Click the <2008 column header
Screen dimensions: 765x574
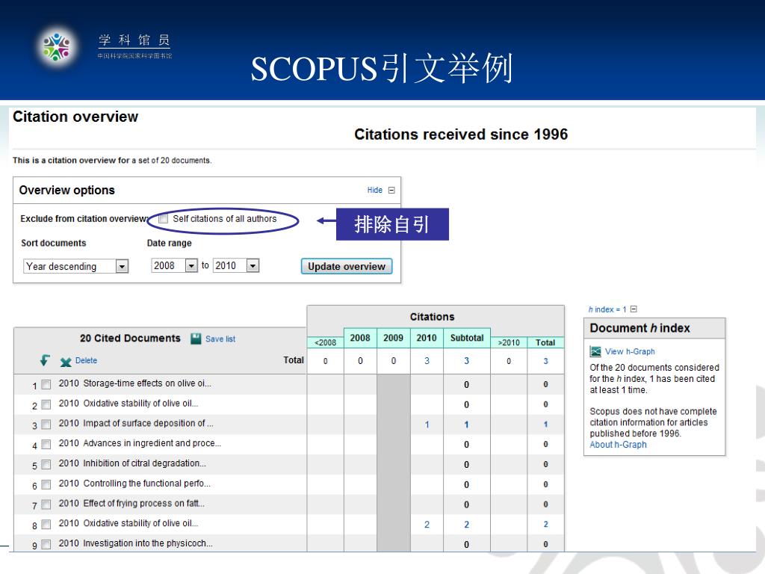coord(326,342)
